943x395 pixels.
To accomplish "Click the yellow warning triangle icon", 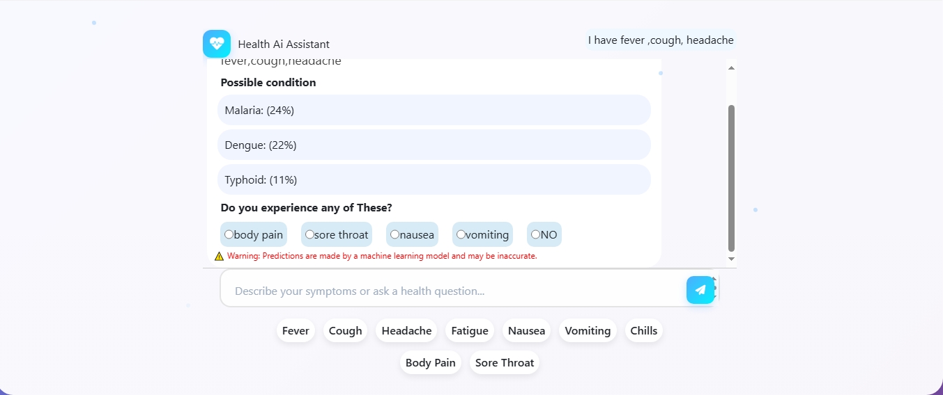I will (x=220, y=256).
